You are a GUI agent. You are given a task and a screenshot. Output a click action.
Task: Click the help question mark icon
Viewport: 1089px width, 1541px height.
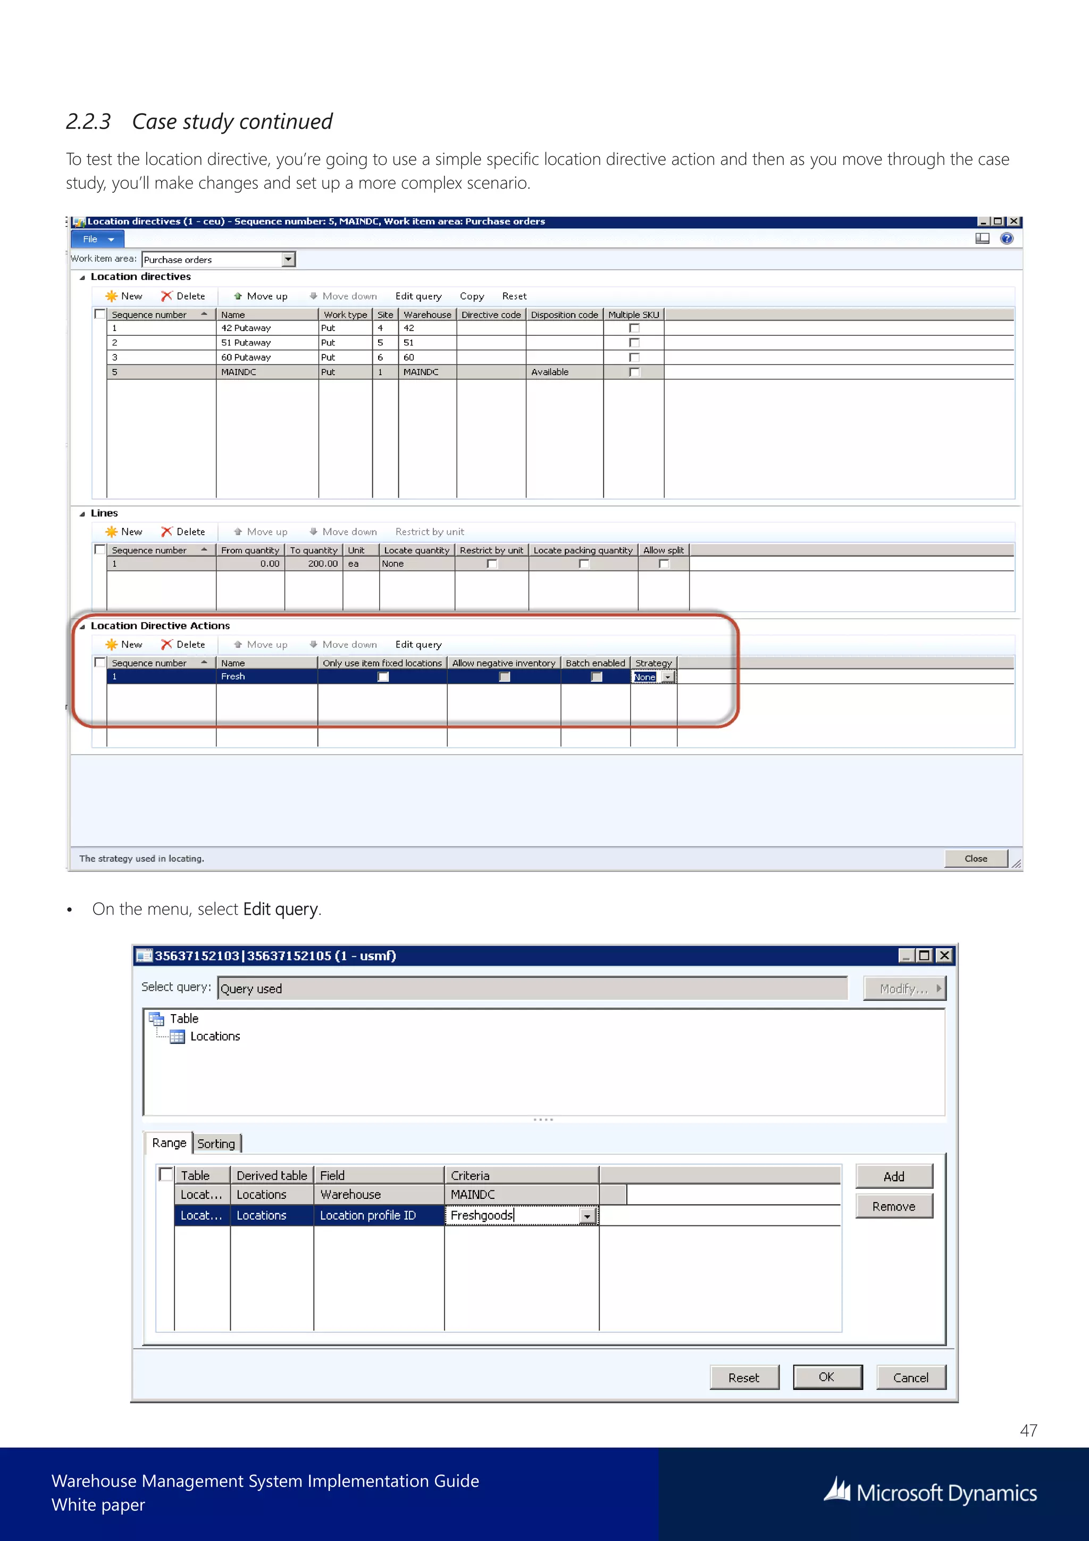[1006, 238]
